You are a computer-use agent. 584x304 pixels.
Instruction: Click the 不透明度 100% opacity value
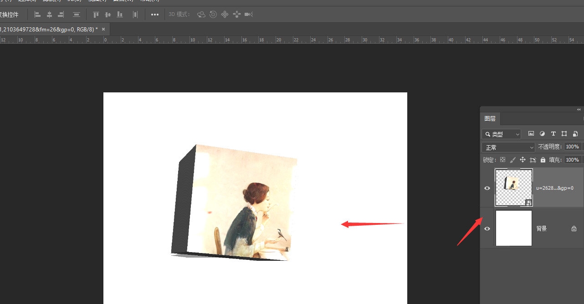(x=573, y=147)
